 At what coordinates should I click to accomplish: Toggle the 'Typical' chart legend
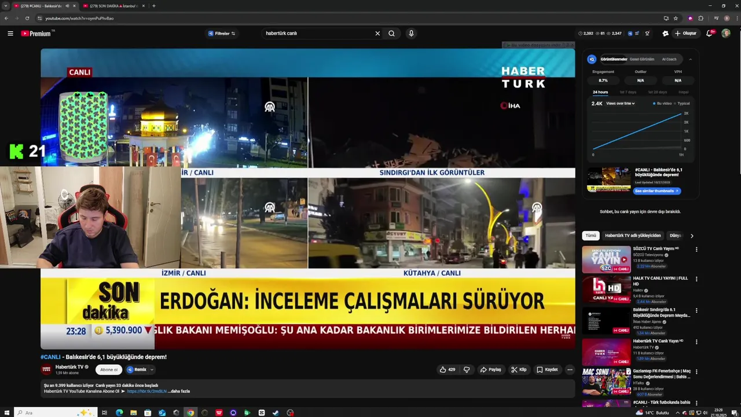(x=682, y=104)
